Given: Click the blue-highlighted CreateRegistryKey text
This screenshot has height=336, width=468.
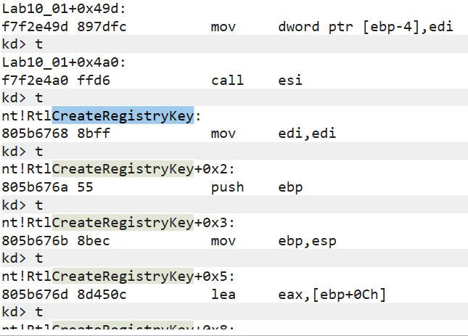Looking at the screenshot, I should pos(123,116).
